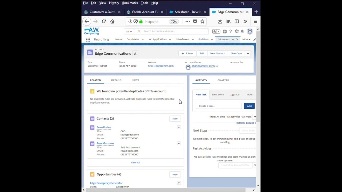Open Salesforce help question mark
This screenshot has width=342, height=192.
tap(231, 31)
